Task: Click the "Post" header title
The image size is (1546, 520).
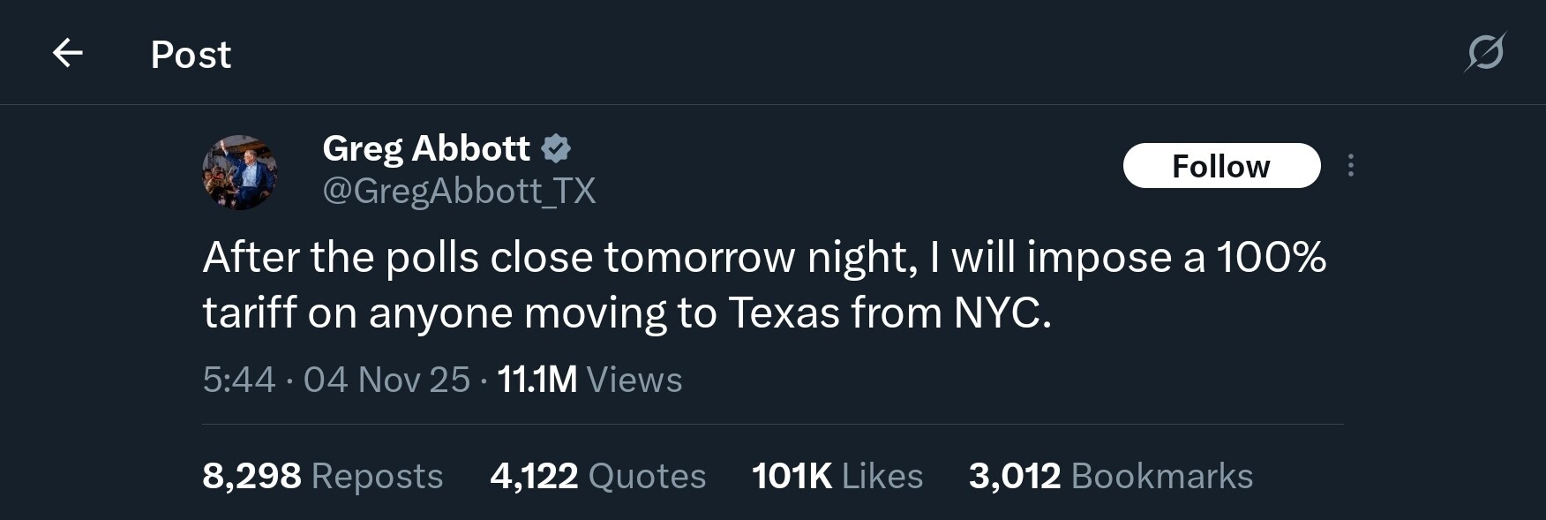Action: point(191,55)
